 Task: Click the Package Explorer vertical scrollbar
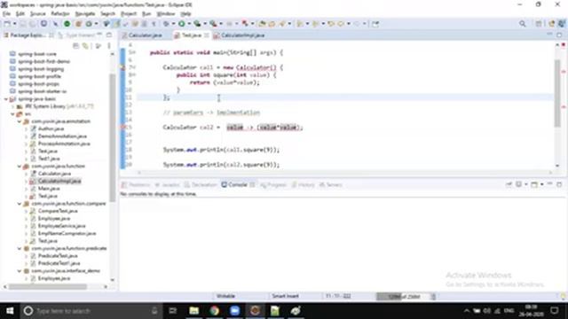(x=113, y=137)
